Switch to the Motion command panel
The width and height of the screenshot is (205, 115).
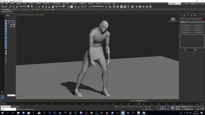click(x=192, y=16)
